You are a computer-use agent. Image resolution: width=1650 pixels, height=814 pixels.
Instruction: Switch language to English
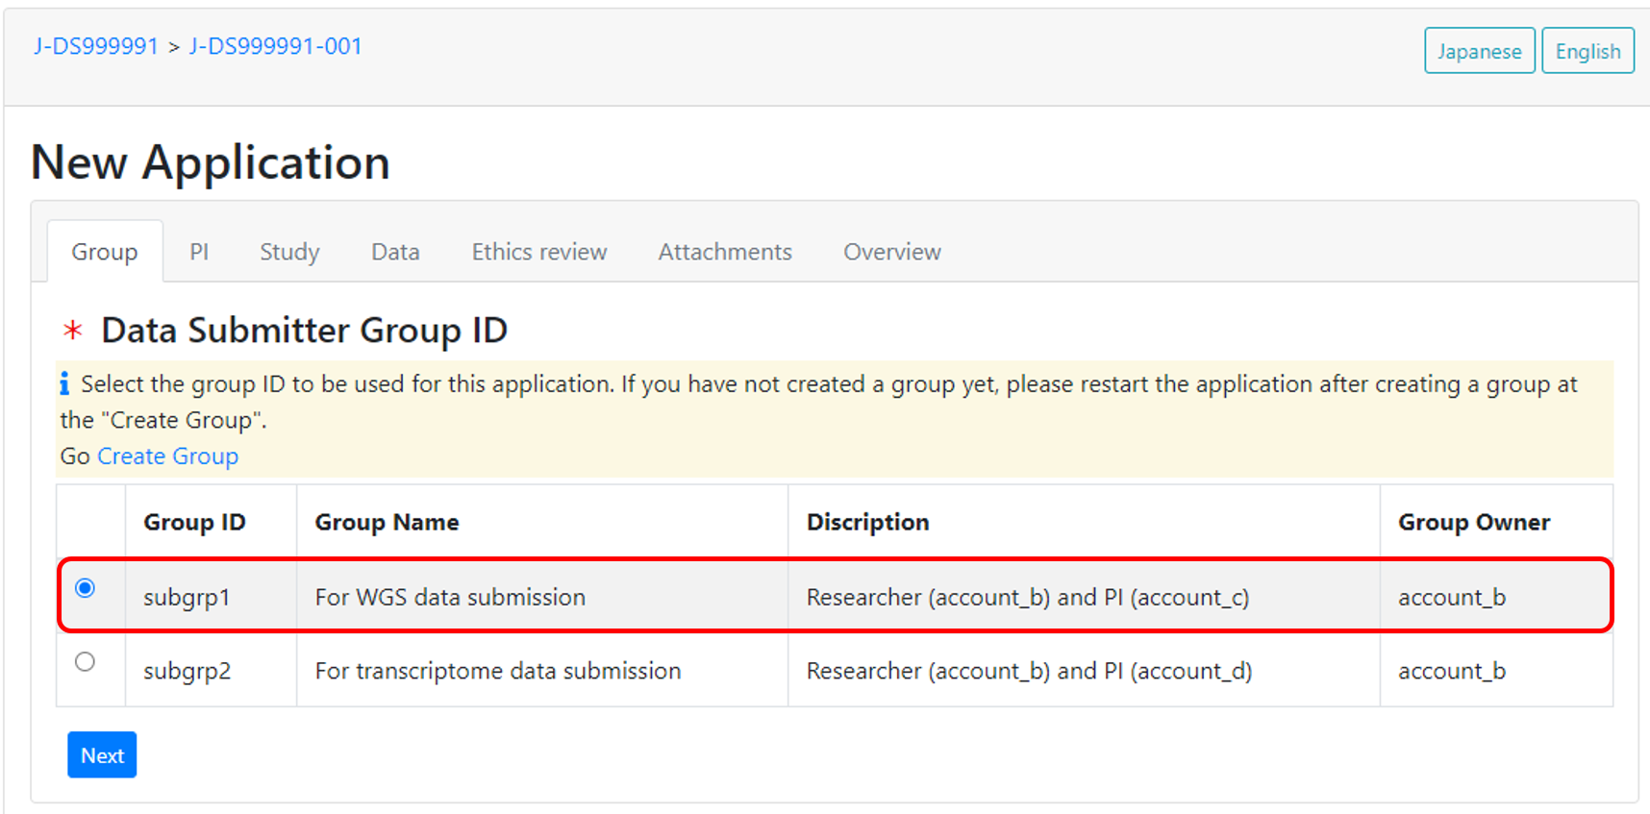(x=1587, y=51)
